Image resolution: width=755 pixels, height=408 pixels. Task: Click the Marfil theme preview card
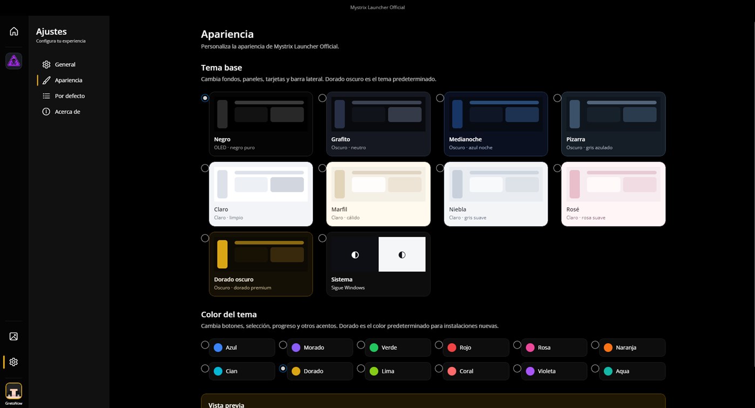pyautogui.click(x=378, y=194)
